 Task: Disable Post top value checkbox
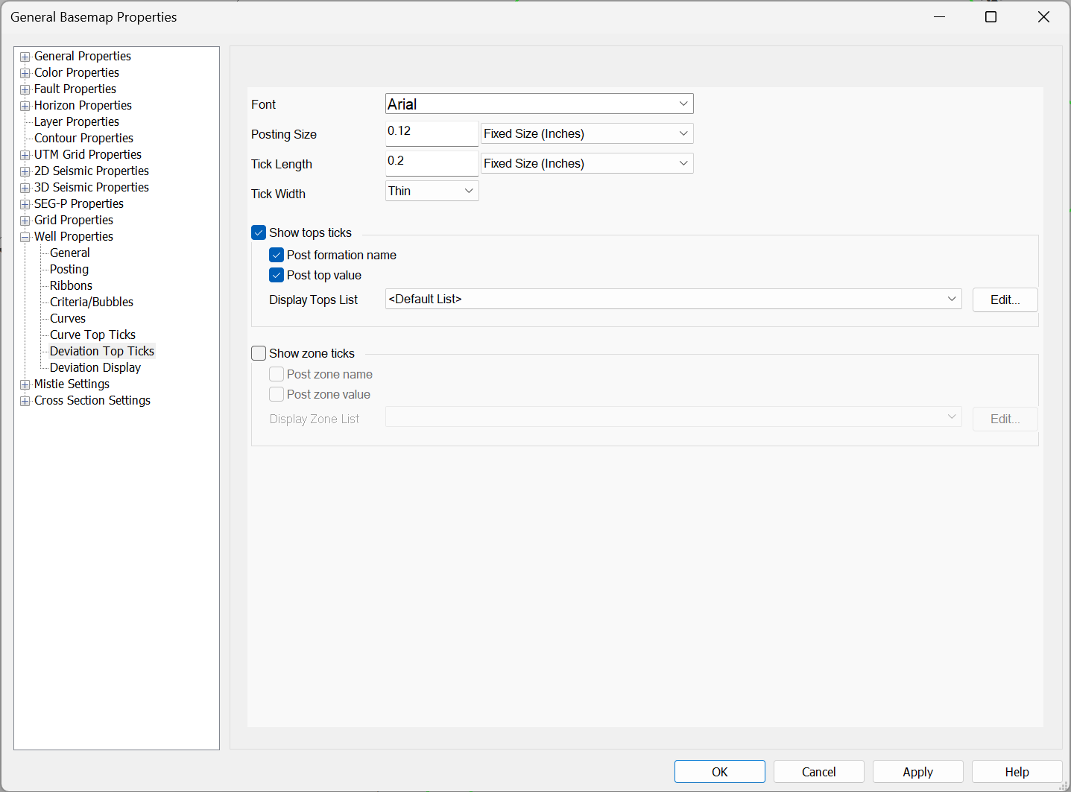[x=277, y=275]
